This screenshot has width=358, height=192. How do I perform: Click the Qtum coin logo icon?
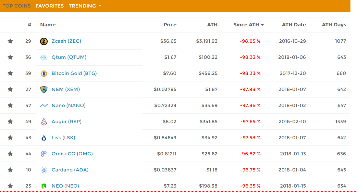[x=44, y=57]
